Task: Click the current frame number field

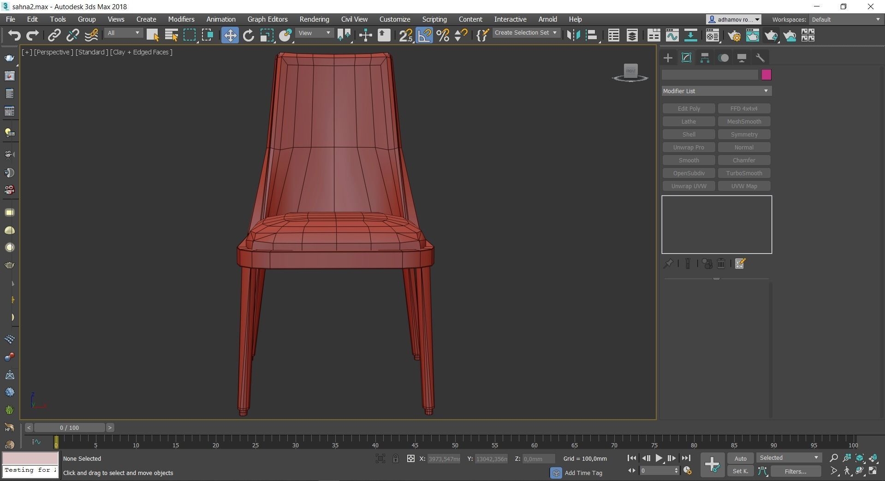Action: [x=657, y=471]
